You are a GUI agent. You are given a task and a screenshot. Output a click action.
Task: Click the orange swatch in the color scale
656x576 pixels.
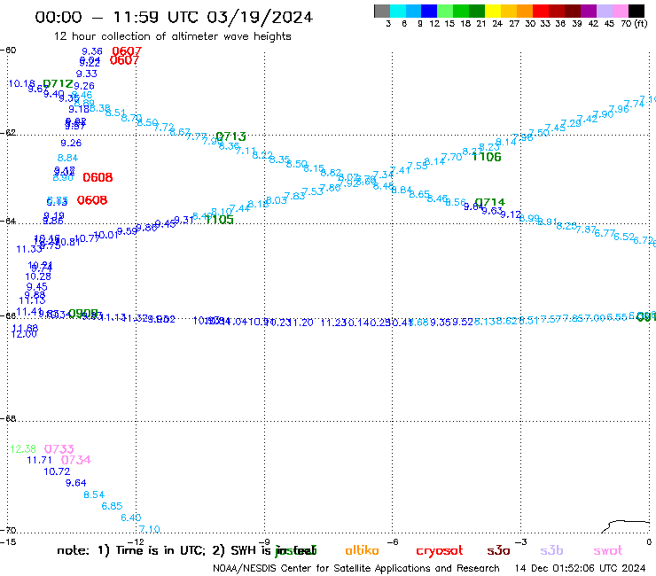[x=524, y=12]
